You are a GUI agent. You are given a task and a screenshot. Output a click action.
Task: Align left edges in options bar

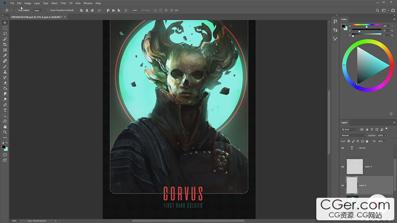point(82,10)
